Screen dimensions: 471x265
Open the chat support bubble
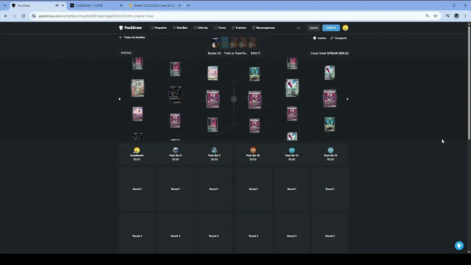tap(459, 245)
